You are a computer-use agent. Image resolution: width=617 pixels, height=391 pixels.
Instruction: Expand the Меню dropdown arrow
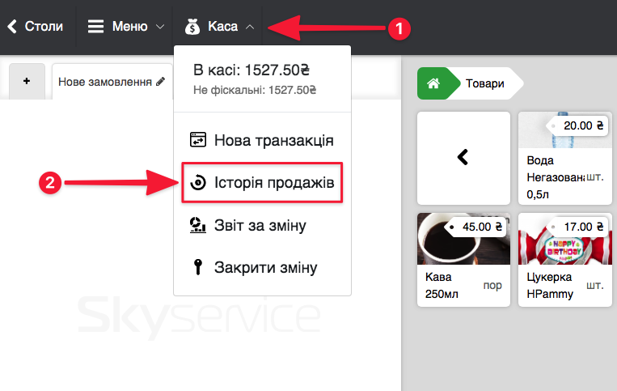point(159,27)
